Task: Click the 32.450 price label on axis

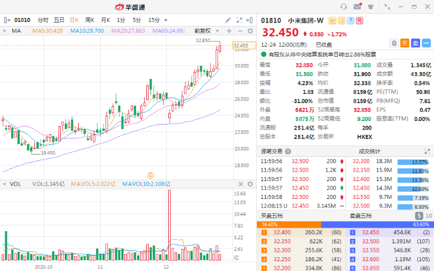Action: pyautogui.click(x=244, y=46)
